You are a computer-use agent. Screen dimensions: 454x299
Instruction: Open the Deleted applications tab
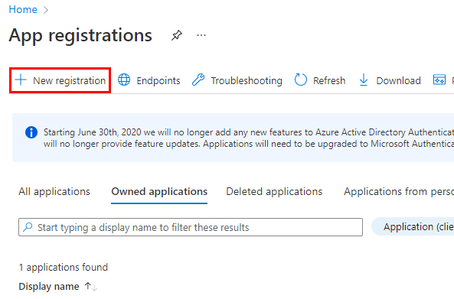[274, 192]
